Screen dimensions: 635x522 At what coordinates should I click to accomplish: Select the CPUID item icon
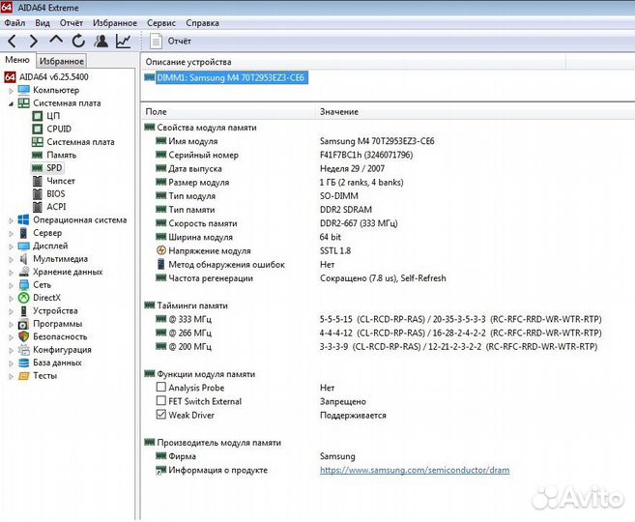(x=38, y=130)
